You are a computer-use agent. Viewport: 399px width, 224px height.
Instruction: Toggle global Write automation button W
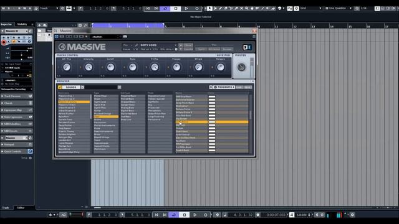pyautogui.click(x=25, y=8)
